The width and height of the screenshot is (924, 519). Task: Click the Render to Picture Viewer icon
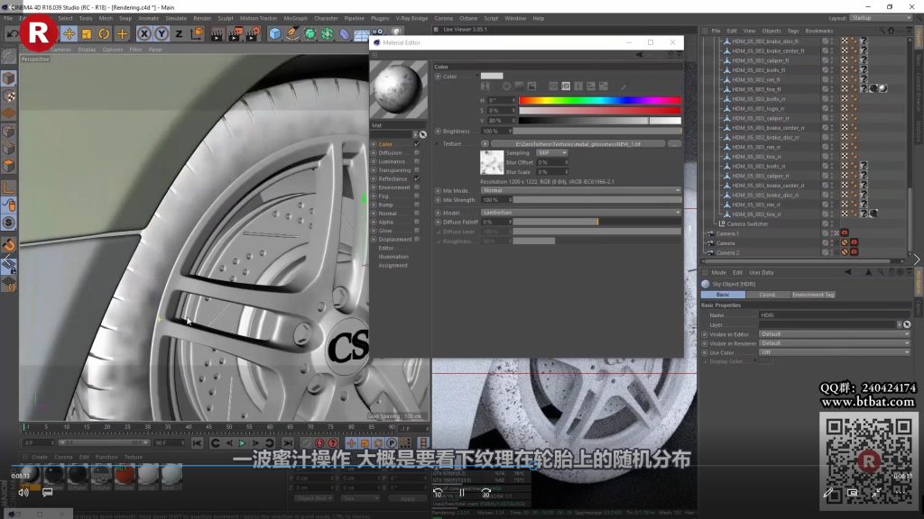[x=236, y=33]
